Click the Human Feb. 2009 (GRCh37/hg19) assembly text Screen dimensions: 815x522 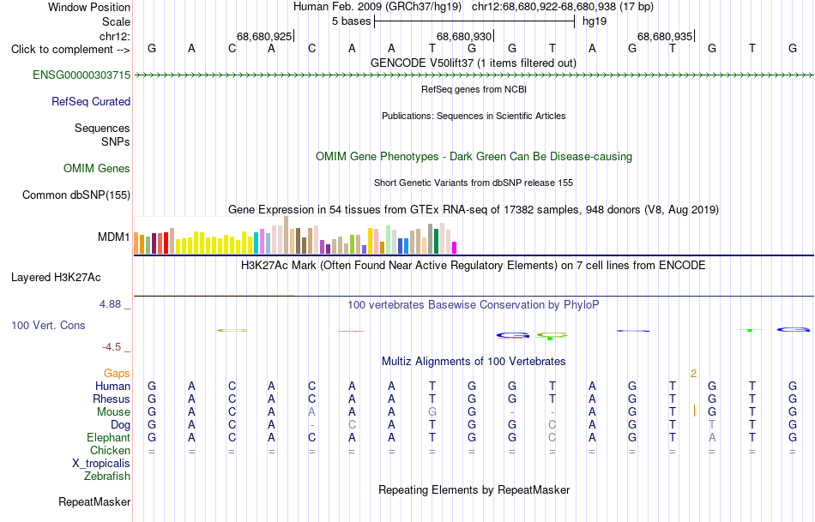pyautogui.click(x=377, y=7)
